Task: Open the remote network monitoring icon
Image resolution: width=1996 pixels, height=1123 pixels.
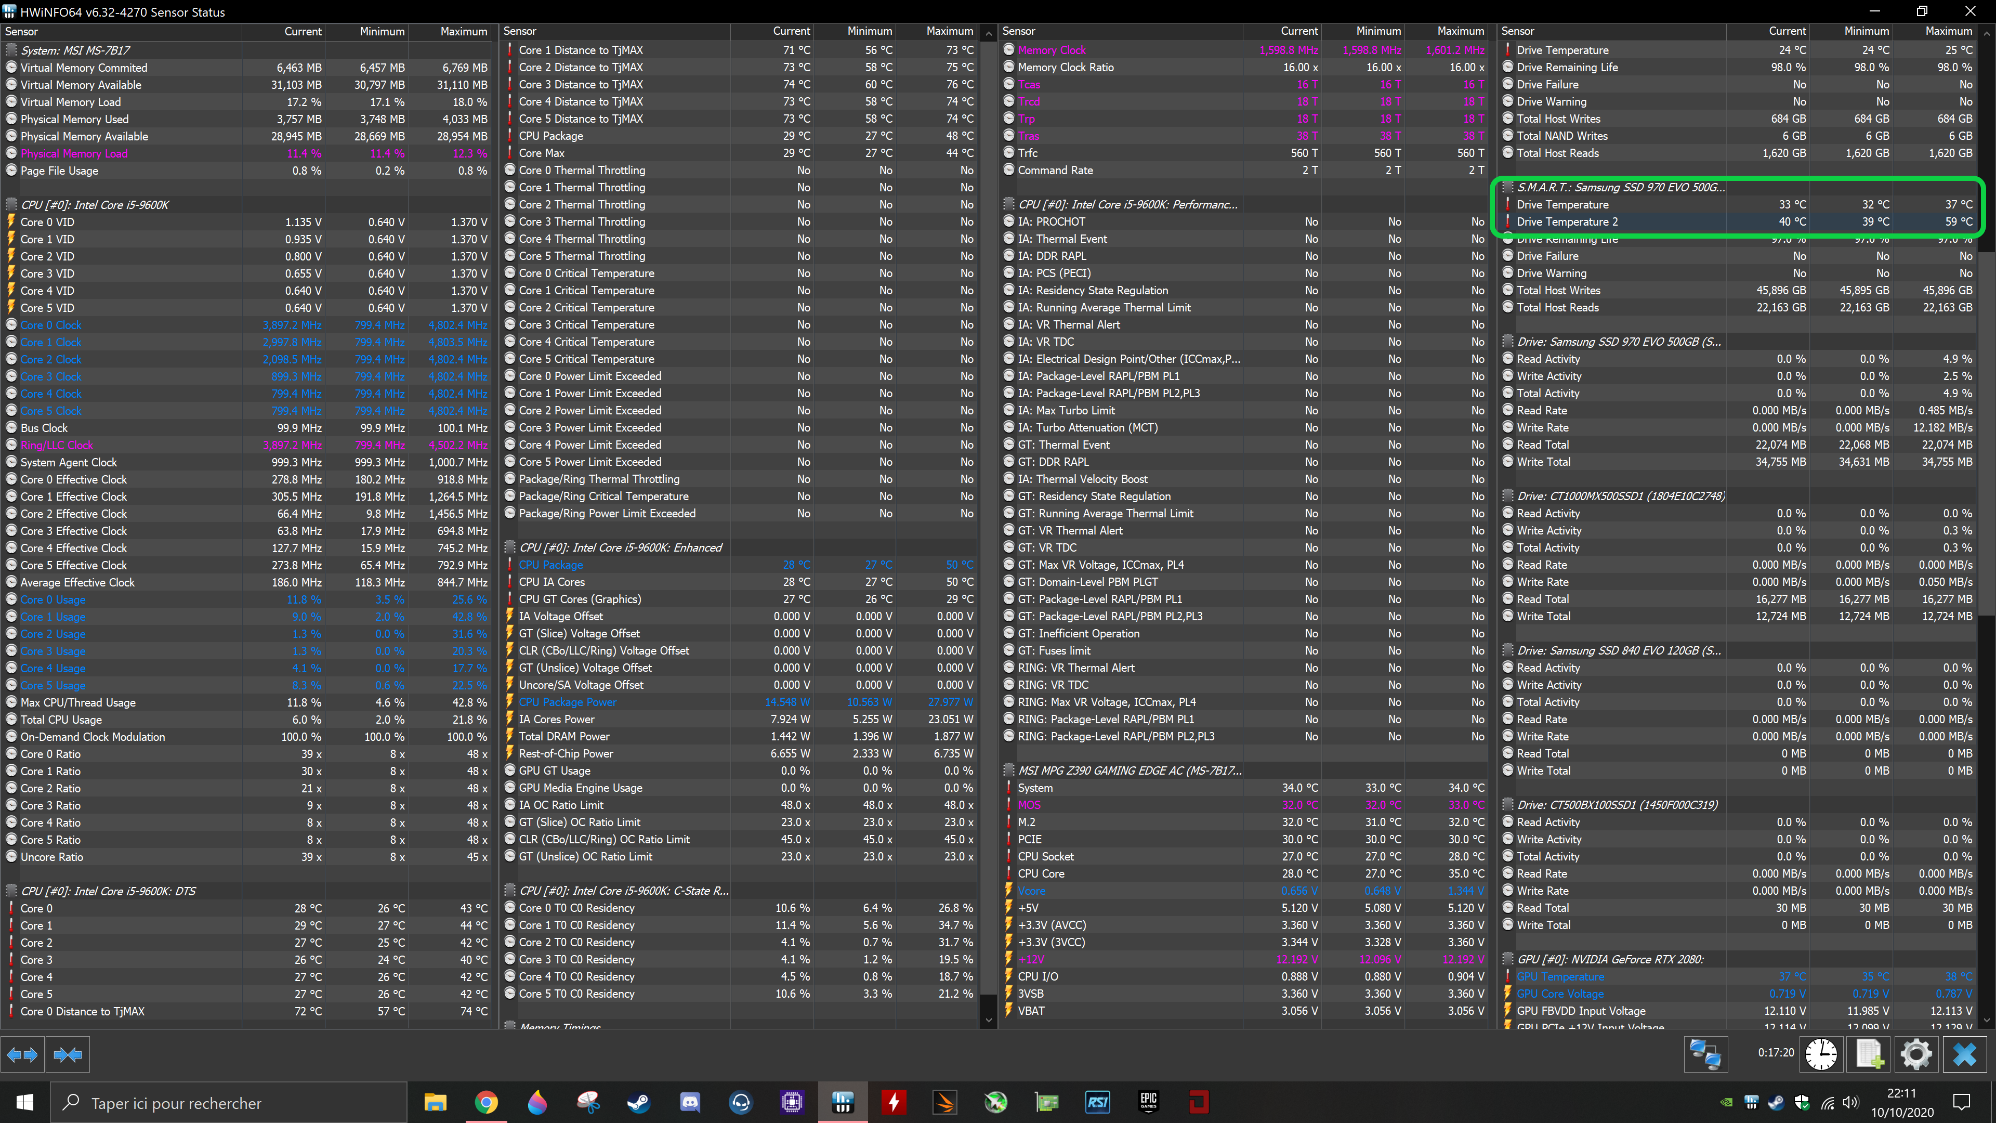Action: click(x=1705, y=1054)
